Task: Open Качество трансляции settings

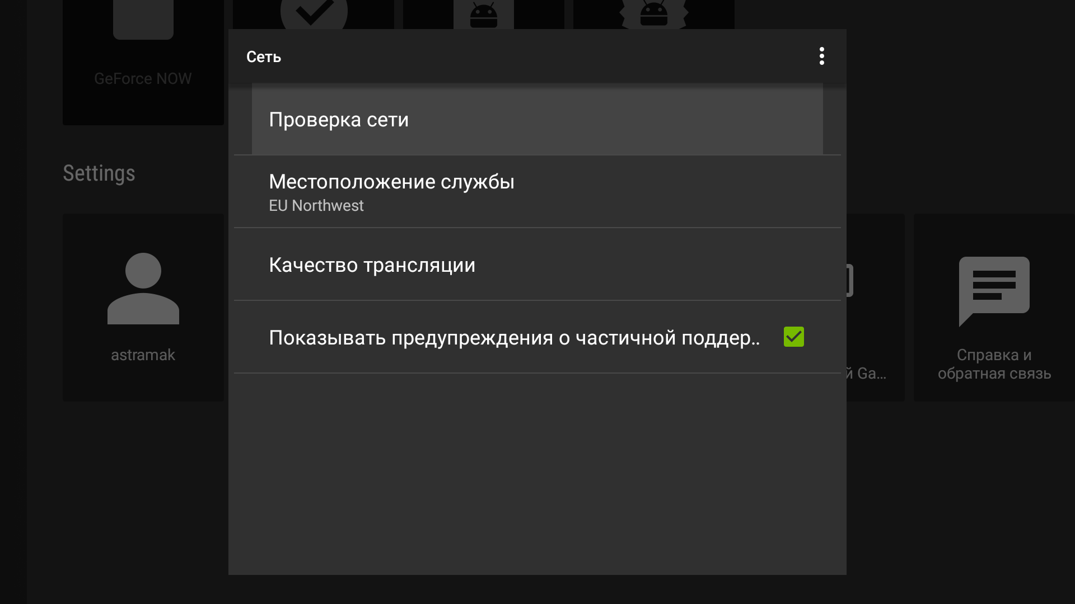Action: [537, 265]
